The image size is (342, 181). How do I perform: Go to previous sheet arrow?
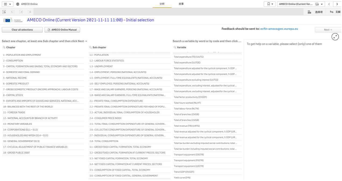[329, 4]
